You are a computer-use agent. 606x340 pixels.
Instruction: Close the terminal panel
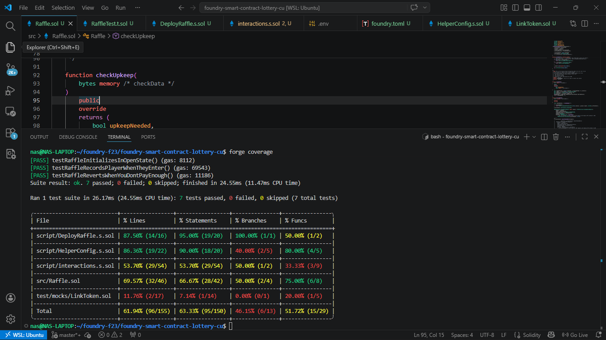tap(596, 137)
